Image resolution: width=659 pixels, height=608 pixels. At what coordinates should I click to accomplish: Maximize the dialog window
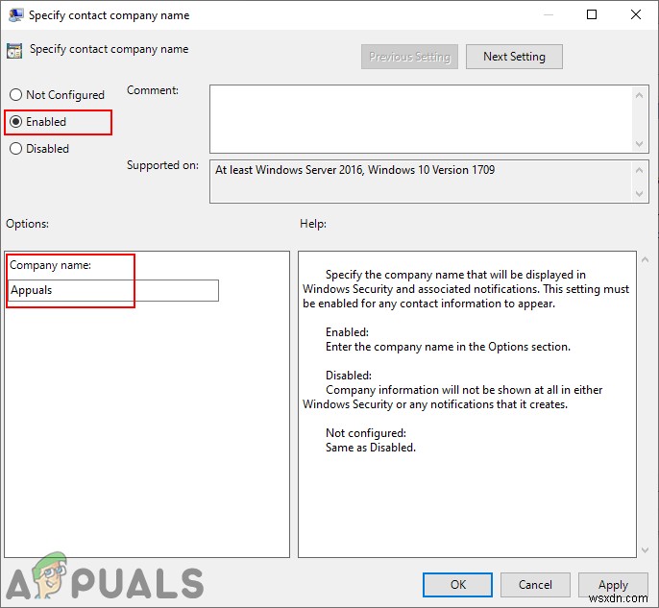(x=592, y=14)
